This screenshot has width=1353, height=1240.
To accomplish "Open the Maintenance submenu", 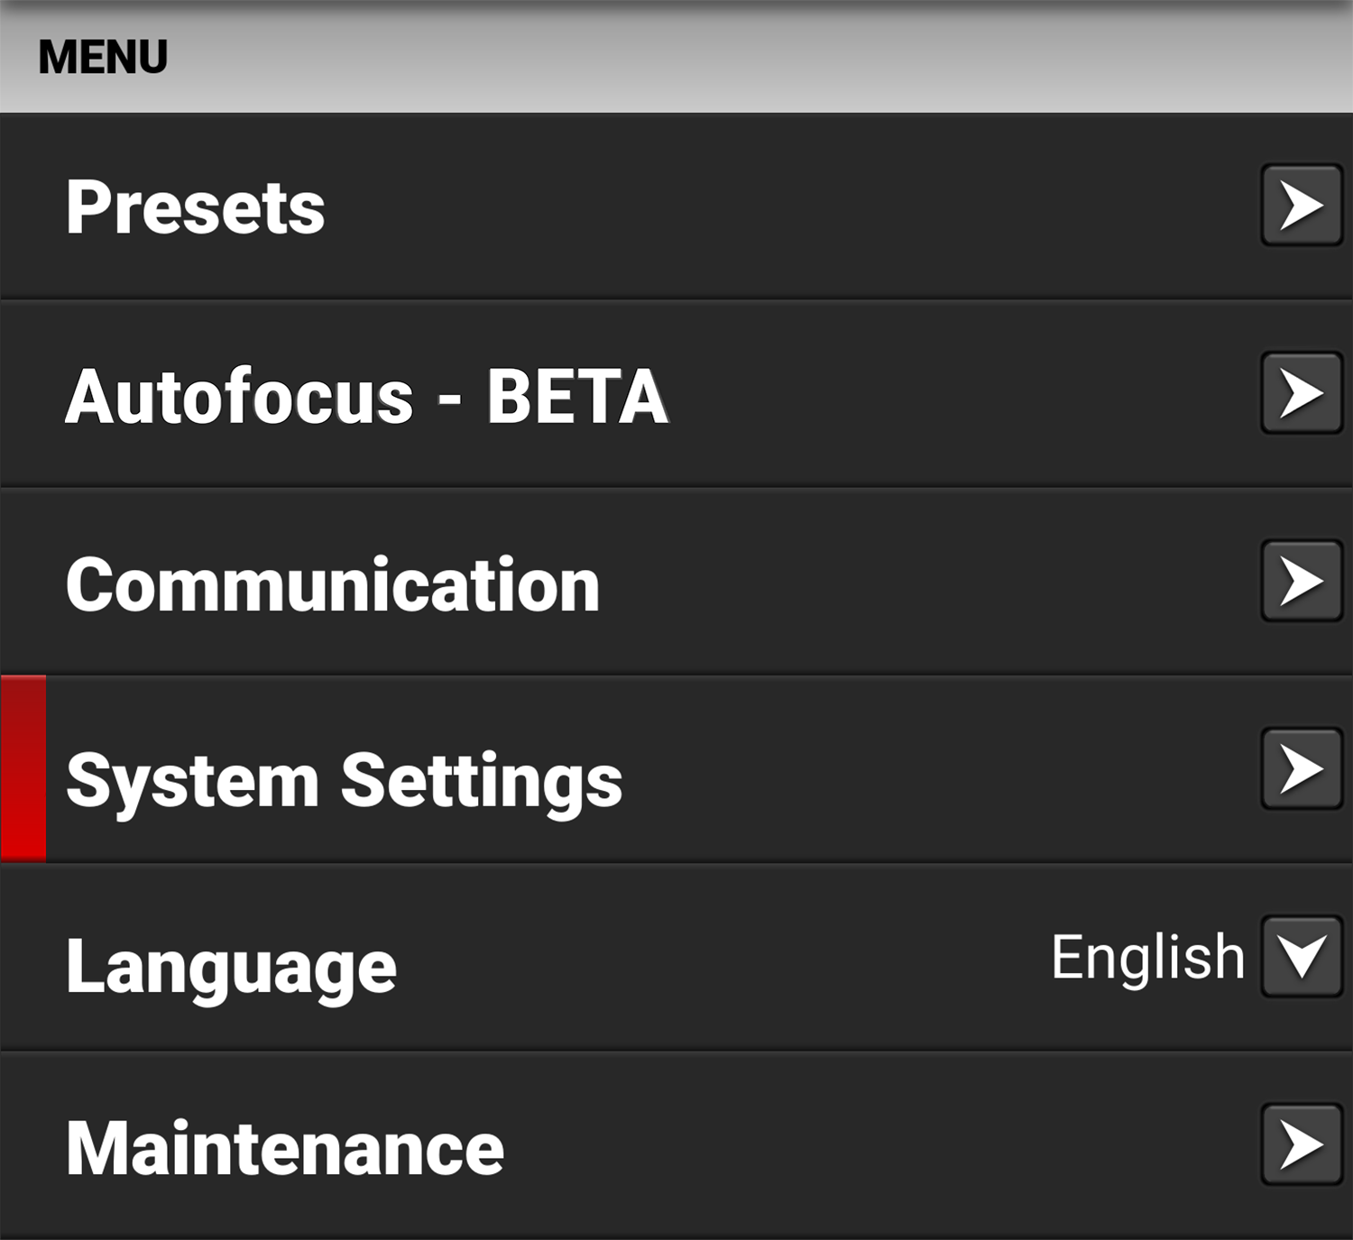I will [x=631, y=1145].
